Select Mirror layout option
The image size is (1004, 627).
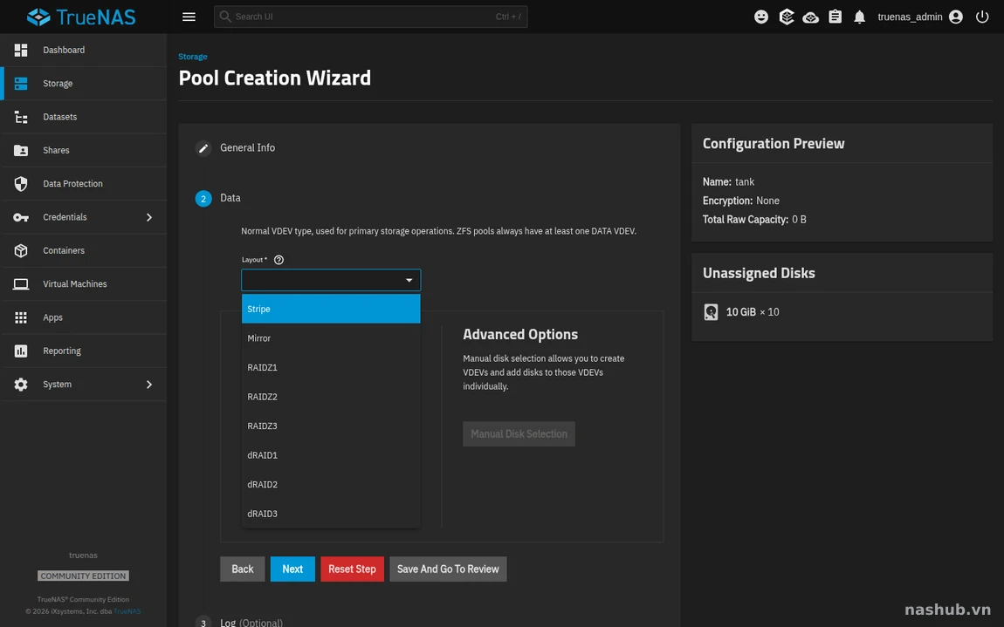[x=331, y=338]
